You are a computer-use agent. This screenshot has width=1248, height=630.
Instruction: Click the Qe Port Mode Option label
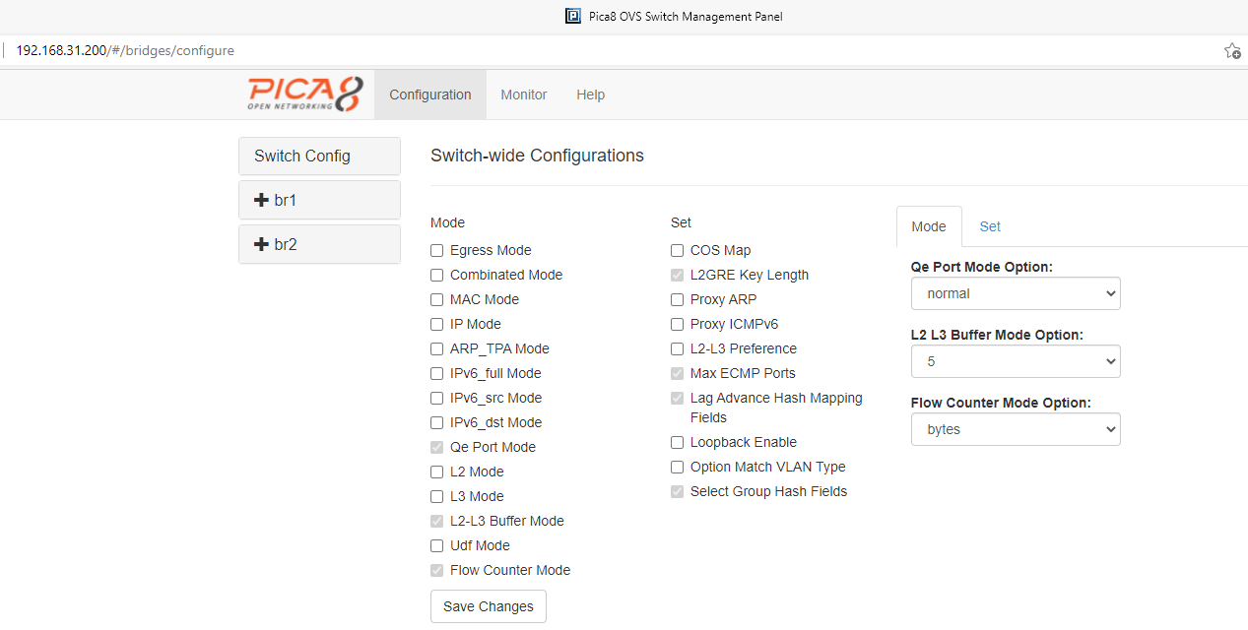click(981, 267)
